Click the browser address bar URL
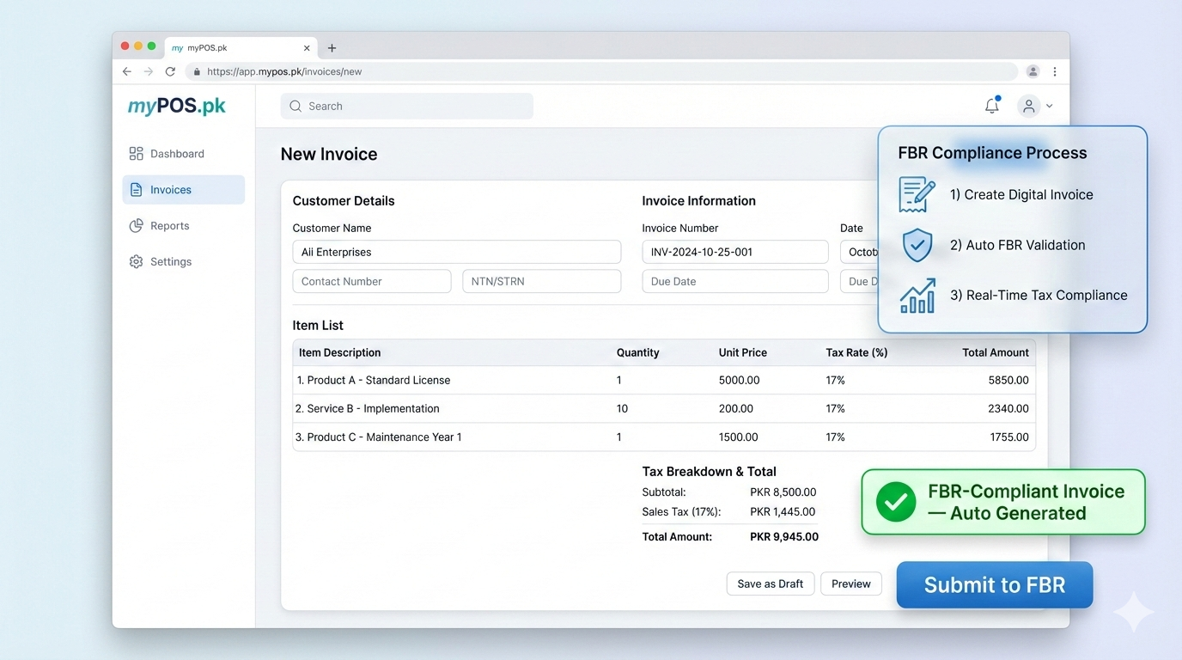 (x=284, y=72)
